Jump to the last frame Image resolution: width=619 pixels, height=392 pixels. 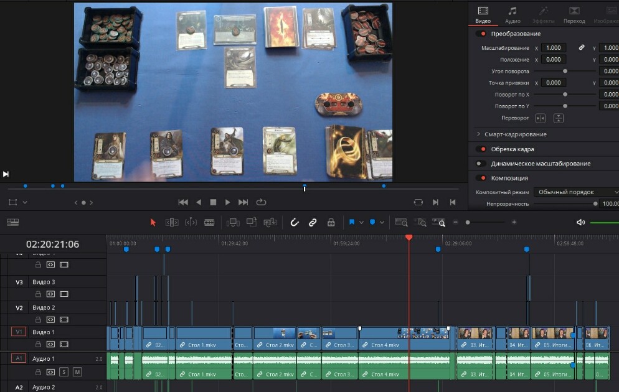pos(243,202)
